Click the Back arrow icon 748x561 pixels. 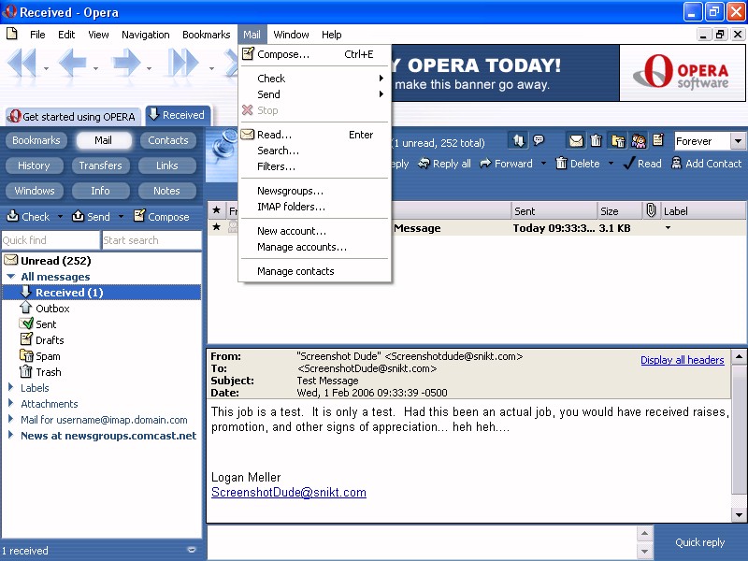73,63
